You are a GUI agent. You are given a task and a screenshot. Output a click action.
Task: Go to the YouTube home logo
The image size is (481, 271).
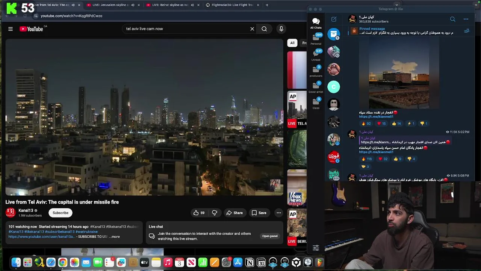[31, 29]
